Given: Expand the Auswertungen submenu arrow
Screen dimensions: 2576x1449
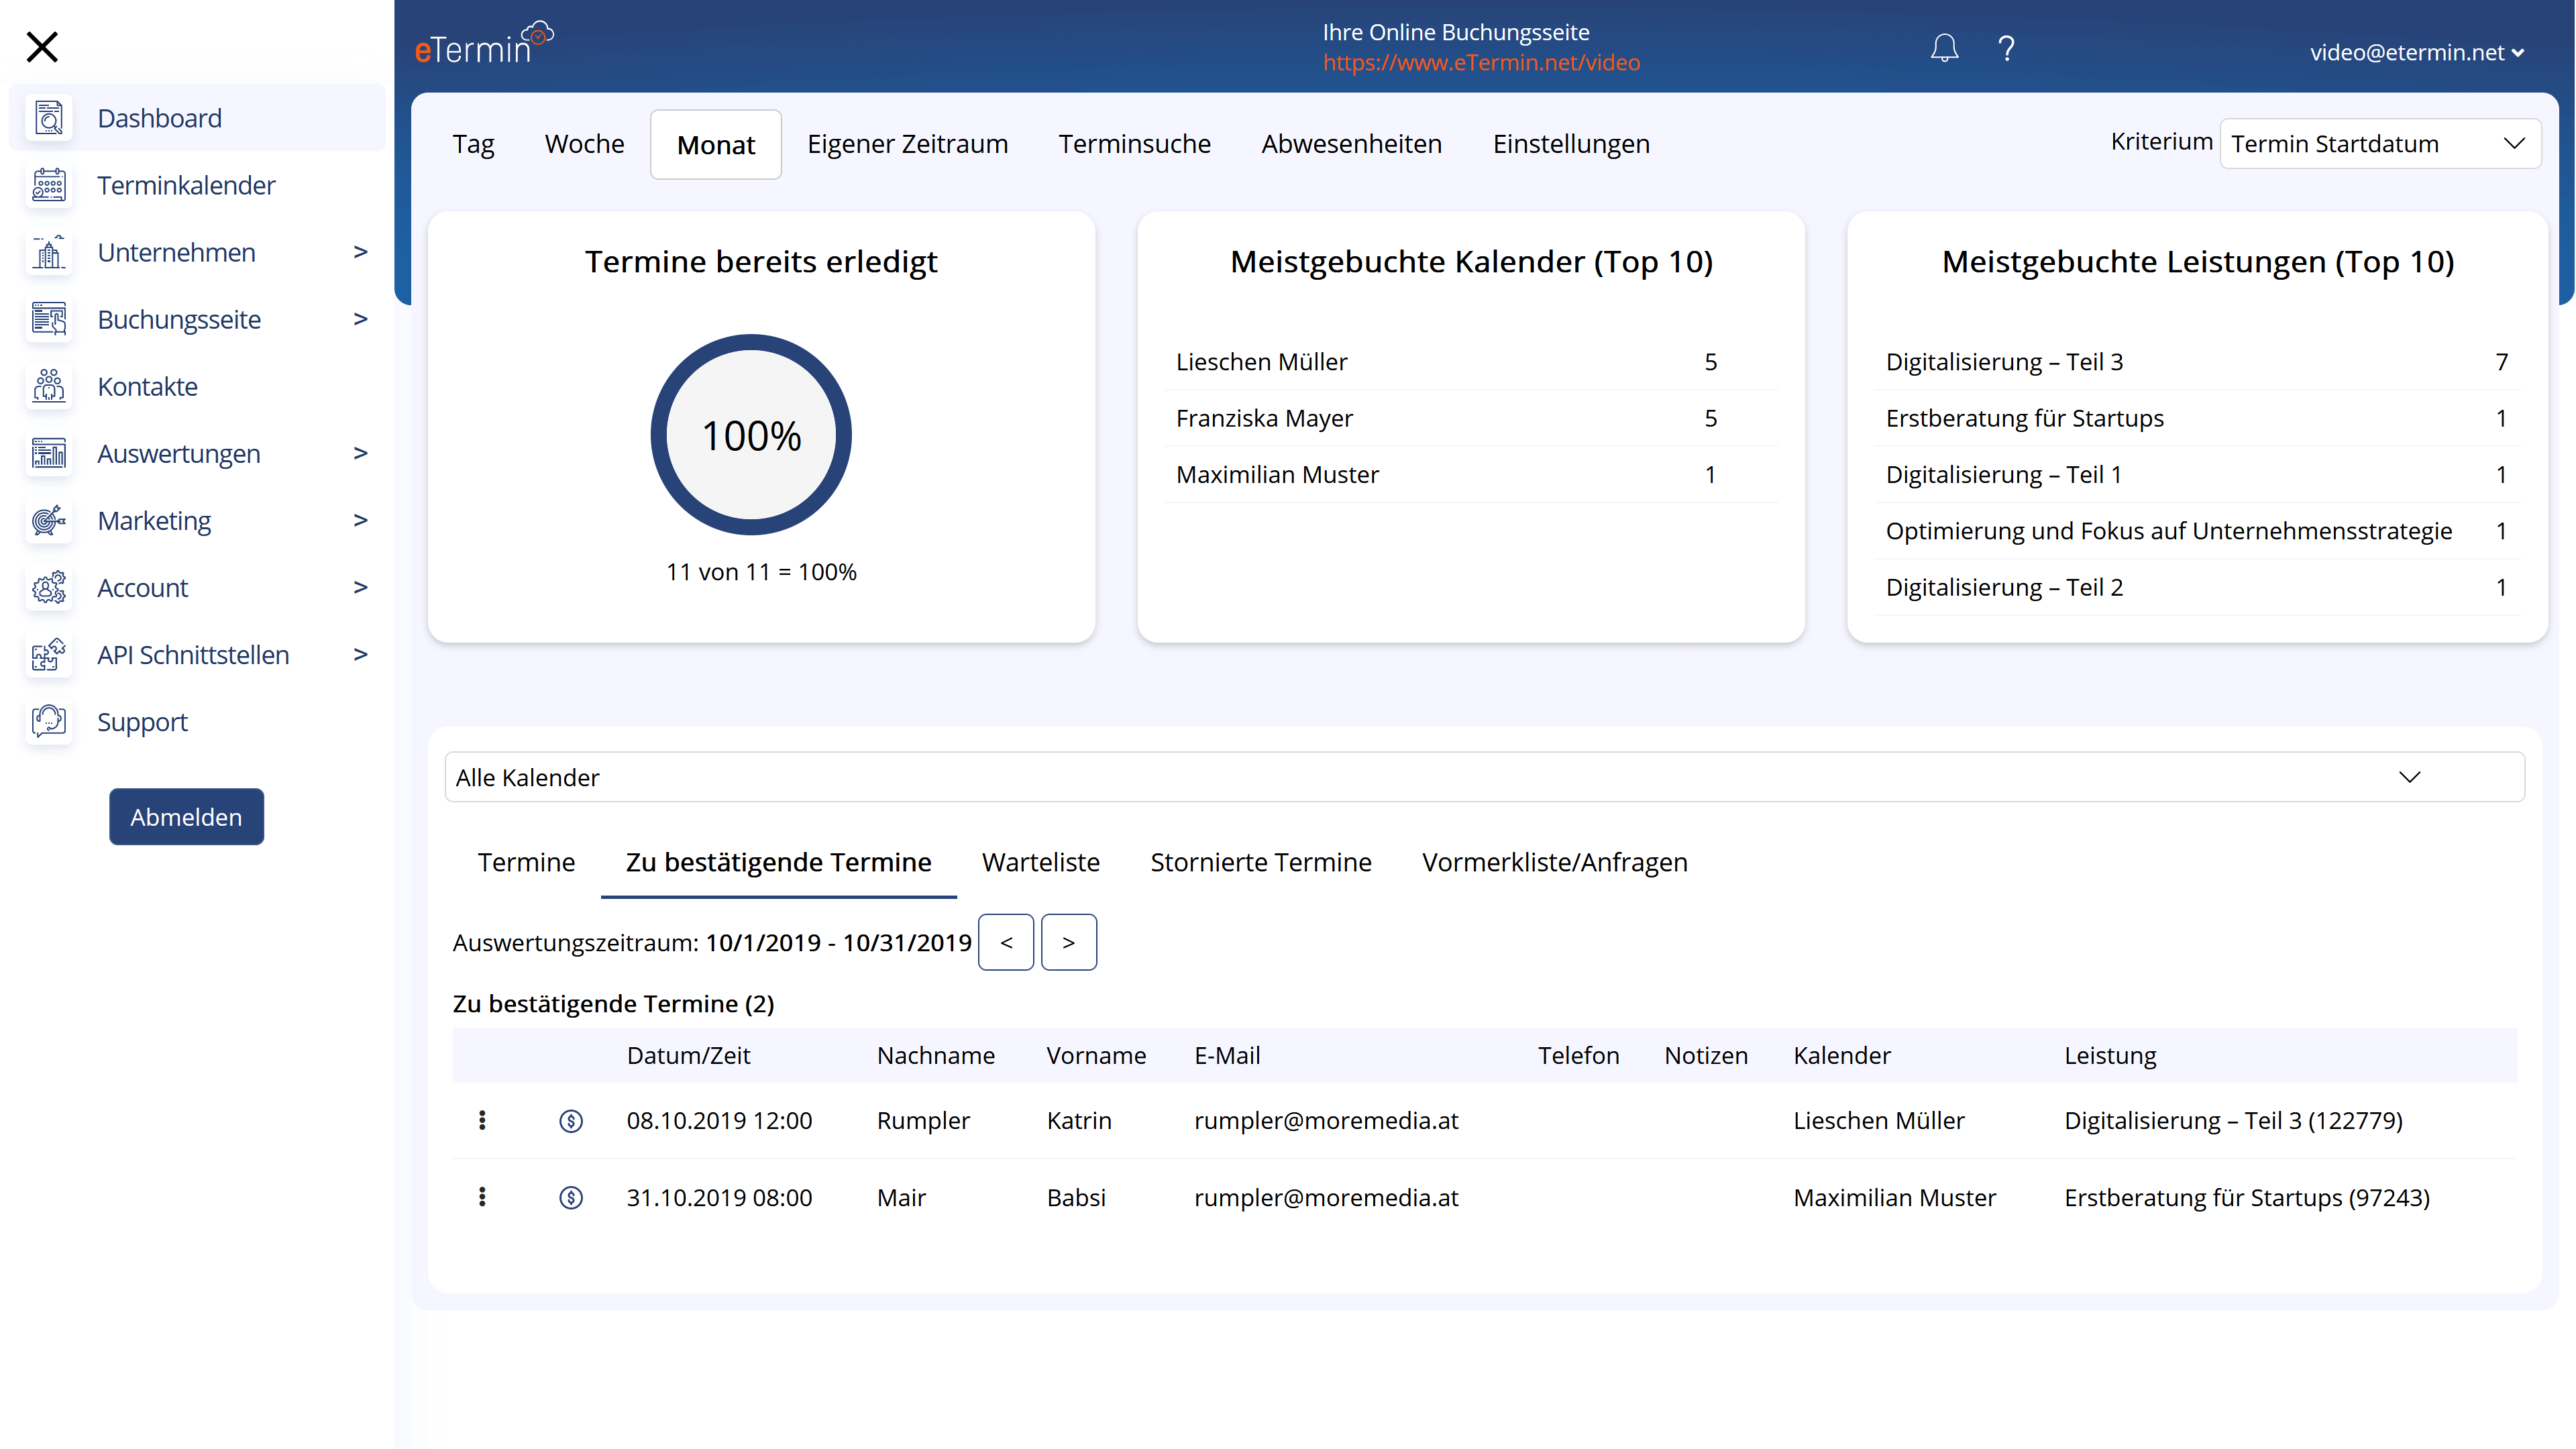Looking at the screenshot, I should pyautogui.click(x=360, y=453).
